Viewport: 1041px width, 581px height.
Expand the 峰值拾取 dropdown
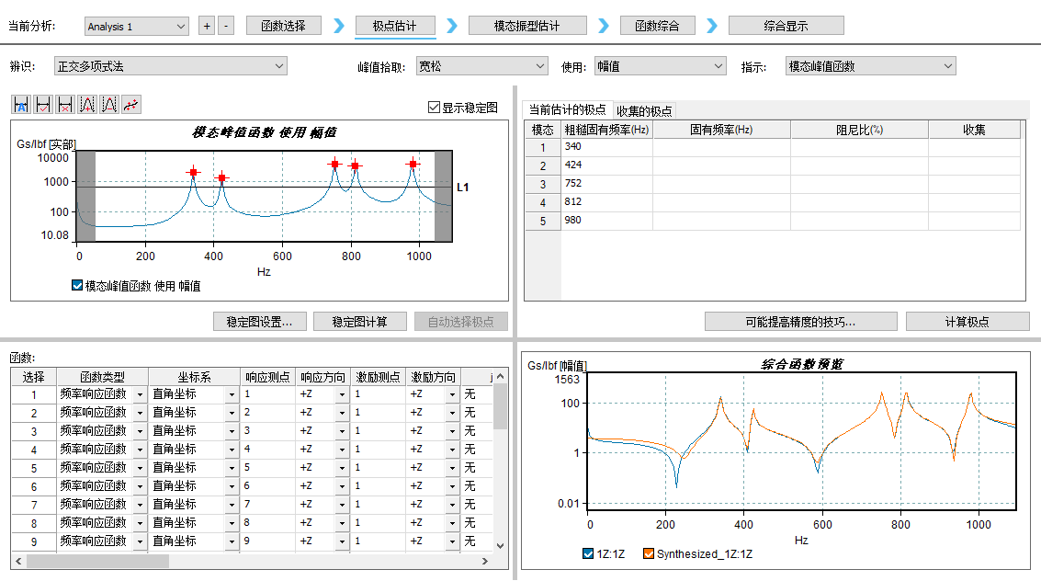tap(481, 66)
